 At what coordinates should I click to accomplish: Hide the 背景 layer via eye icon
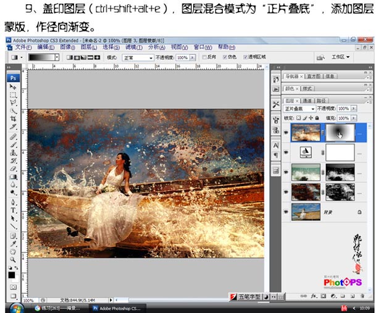(285, 212)
